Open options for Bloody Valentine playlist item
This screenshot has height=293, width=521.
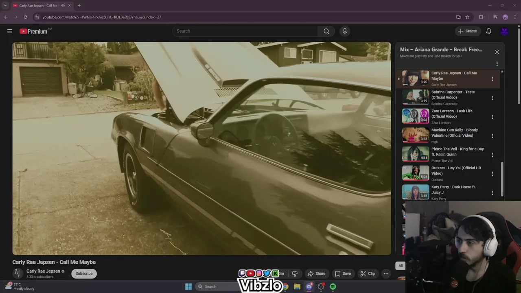[492, 136]
